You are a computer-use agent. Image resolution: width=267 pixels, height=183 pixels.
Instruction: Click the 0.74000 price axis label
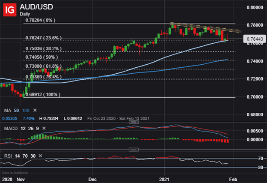pos(255,61)
